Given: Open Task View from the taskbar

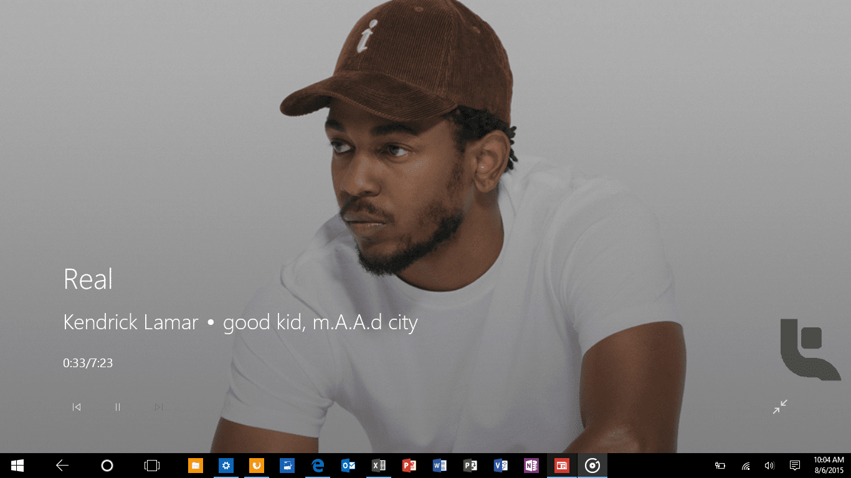Looking at the screenshot, I should click(x=152, y=466).
